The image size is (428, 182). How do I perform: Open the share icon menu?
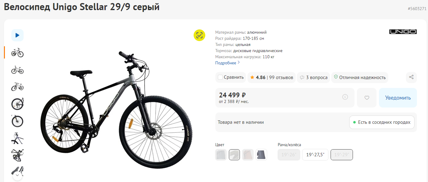[x=411, y=77]
